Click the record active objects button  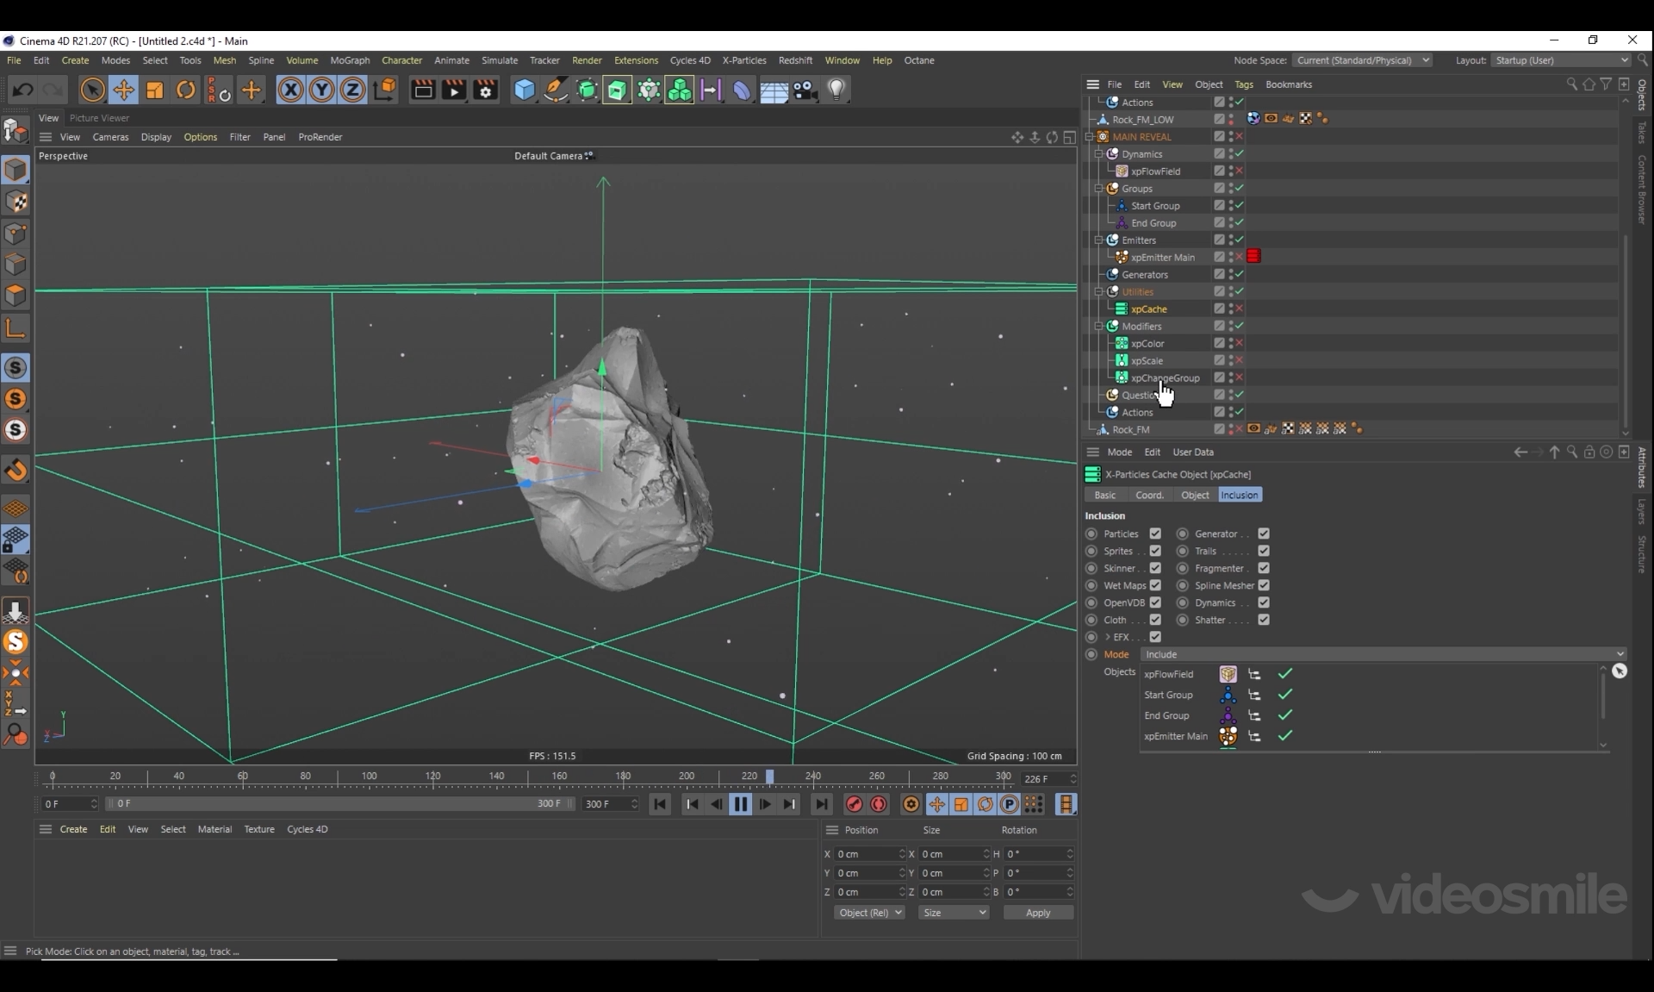854,804
